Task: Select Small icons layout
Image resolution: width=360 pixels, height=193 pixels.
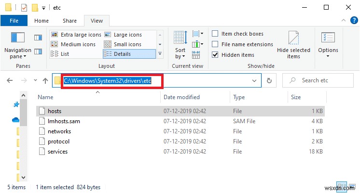Action: pos(123,44)
